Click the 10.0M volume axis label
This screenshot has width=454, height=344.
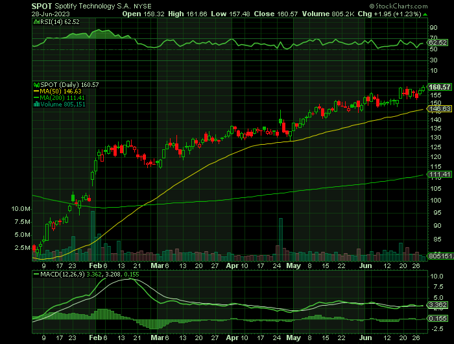[x=21, y=209]
